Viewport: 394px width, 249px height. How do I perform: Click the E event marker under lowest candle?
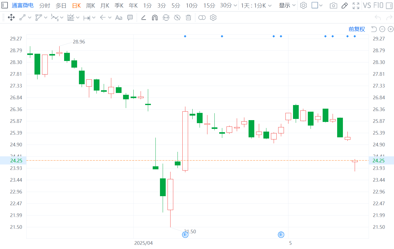click(x=185, y=235)
